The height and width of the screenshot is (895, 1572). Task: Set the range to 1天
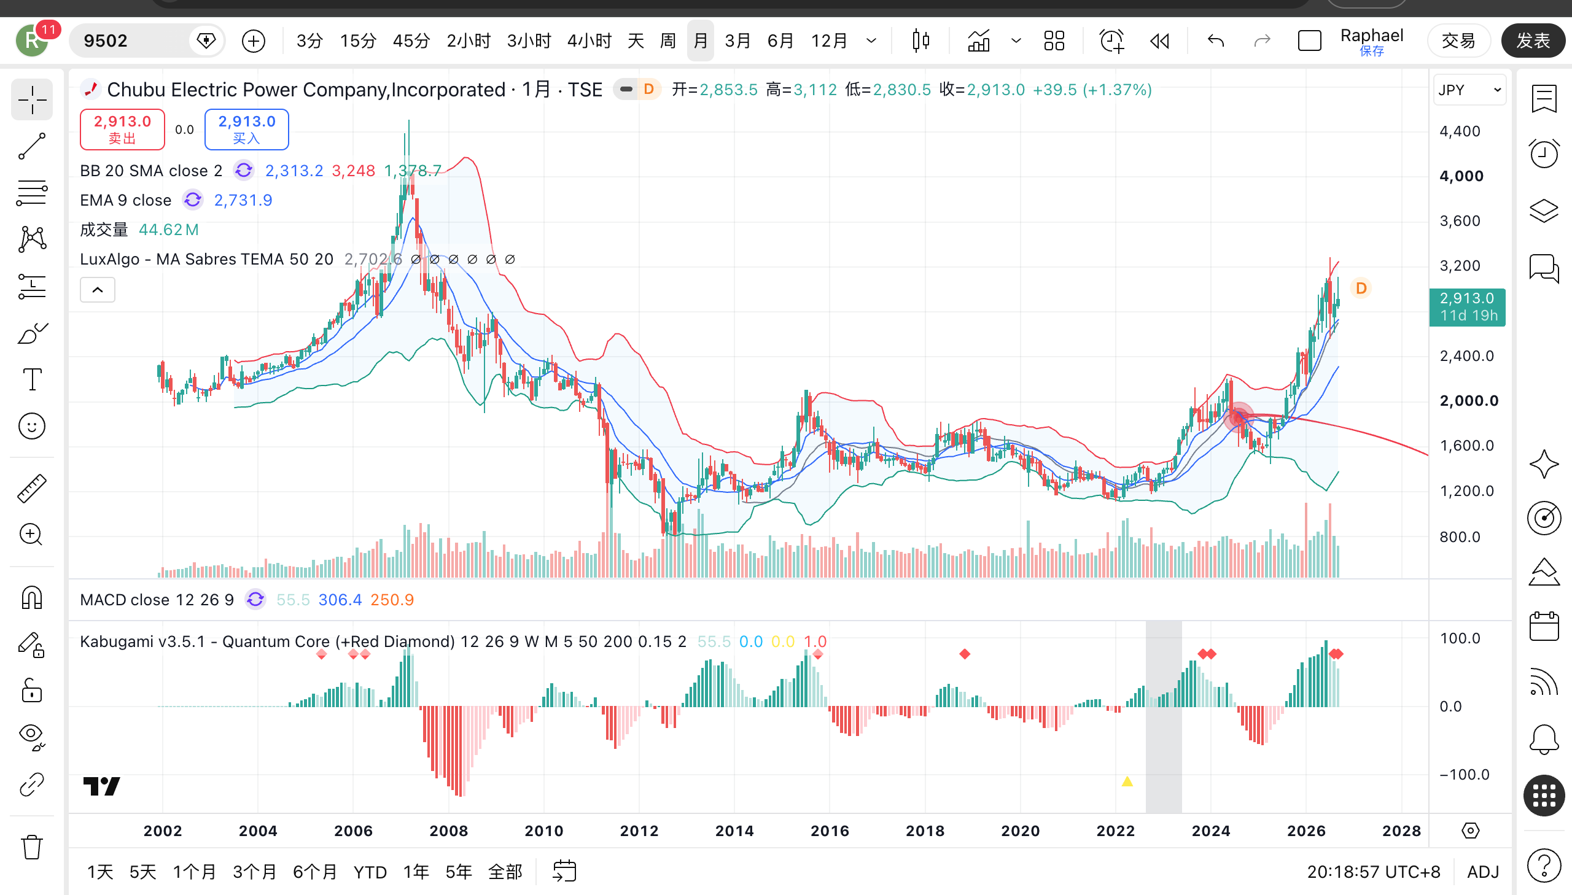(100, 872)
